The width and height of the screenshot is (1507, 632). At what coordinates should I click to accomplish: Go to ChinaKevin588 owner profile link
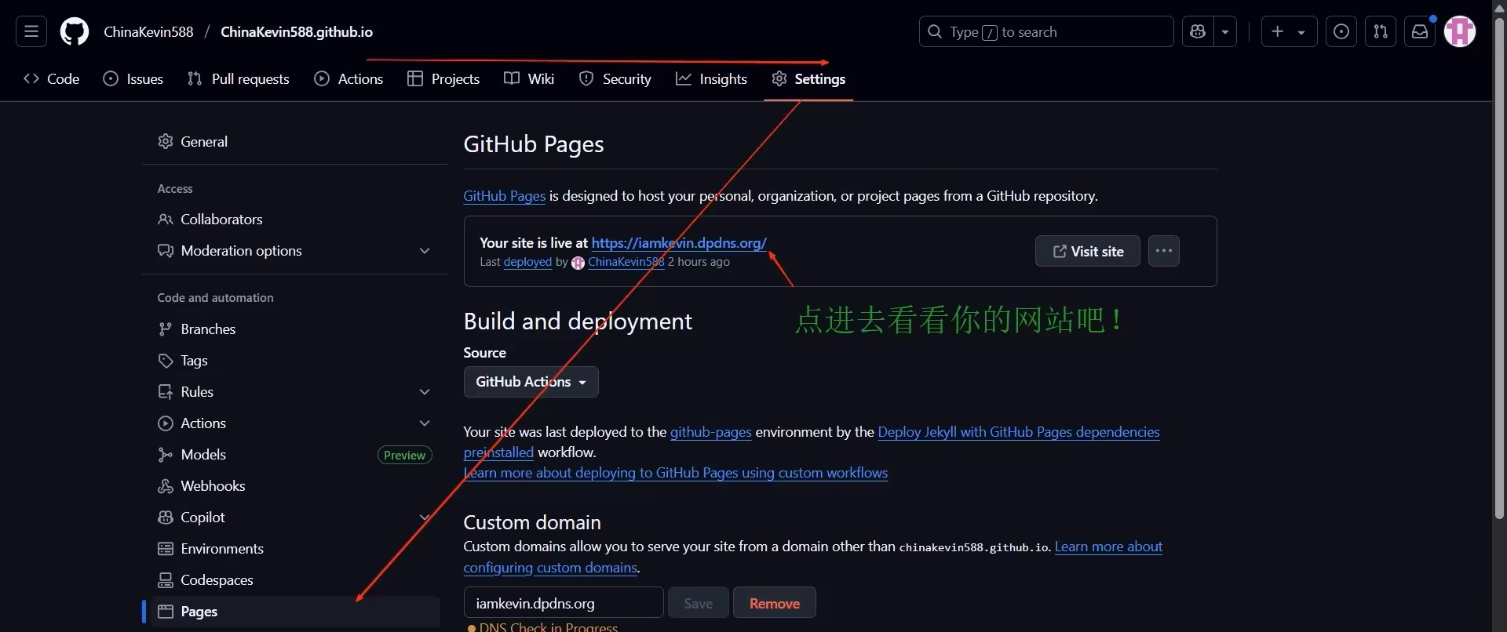(x=148, y=32)
